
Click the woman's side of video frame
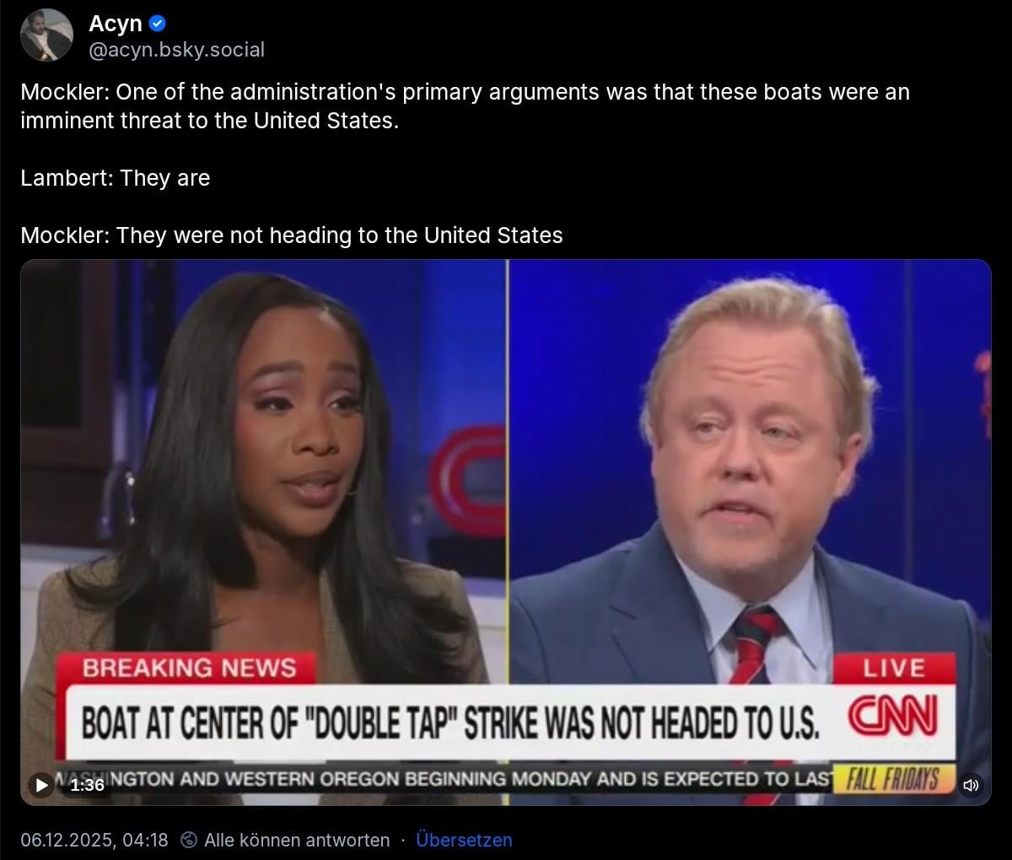[263, 456]
